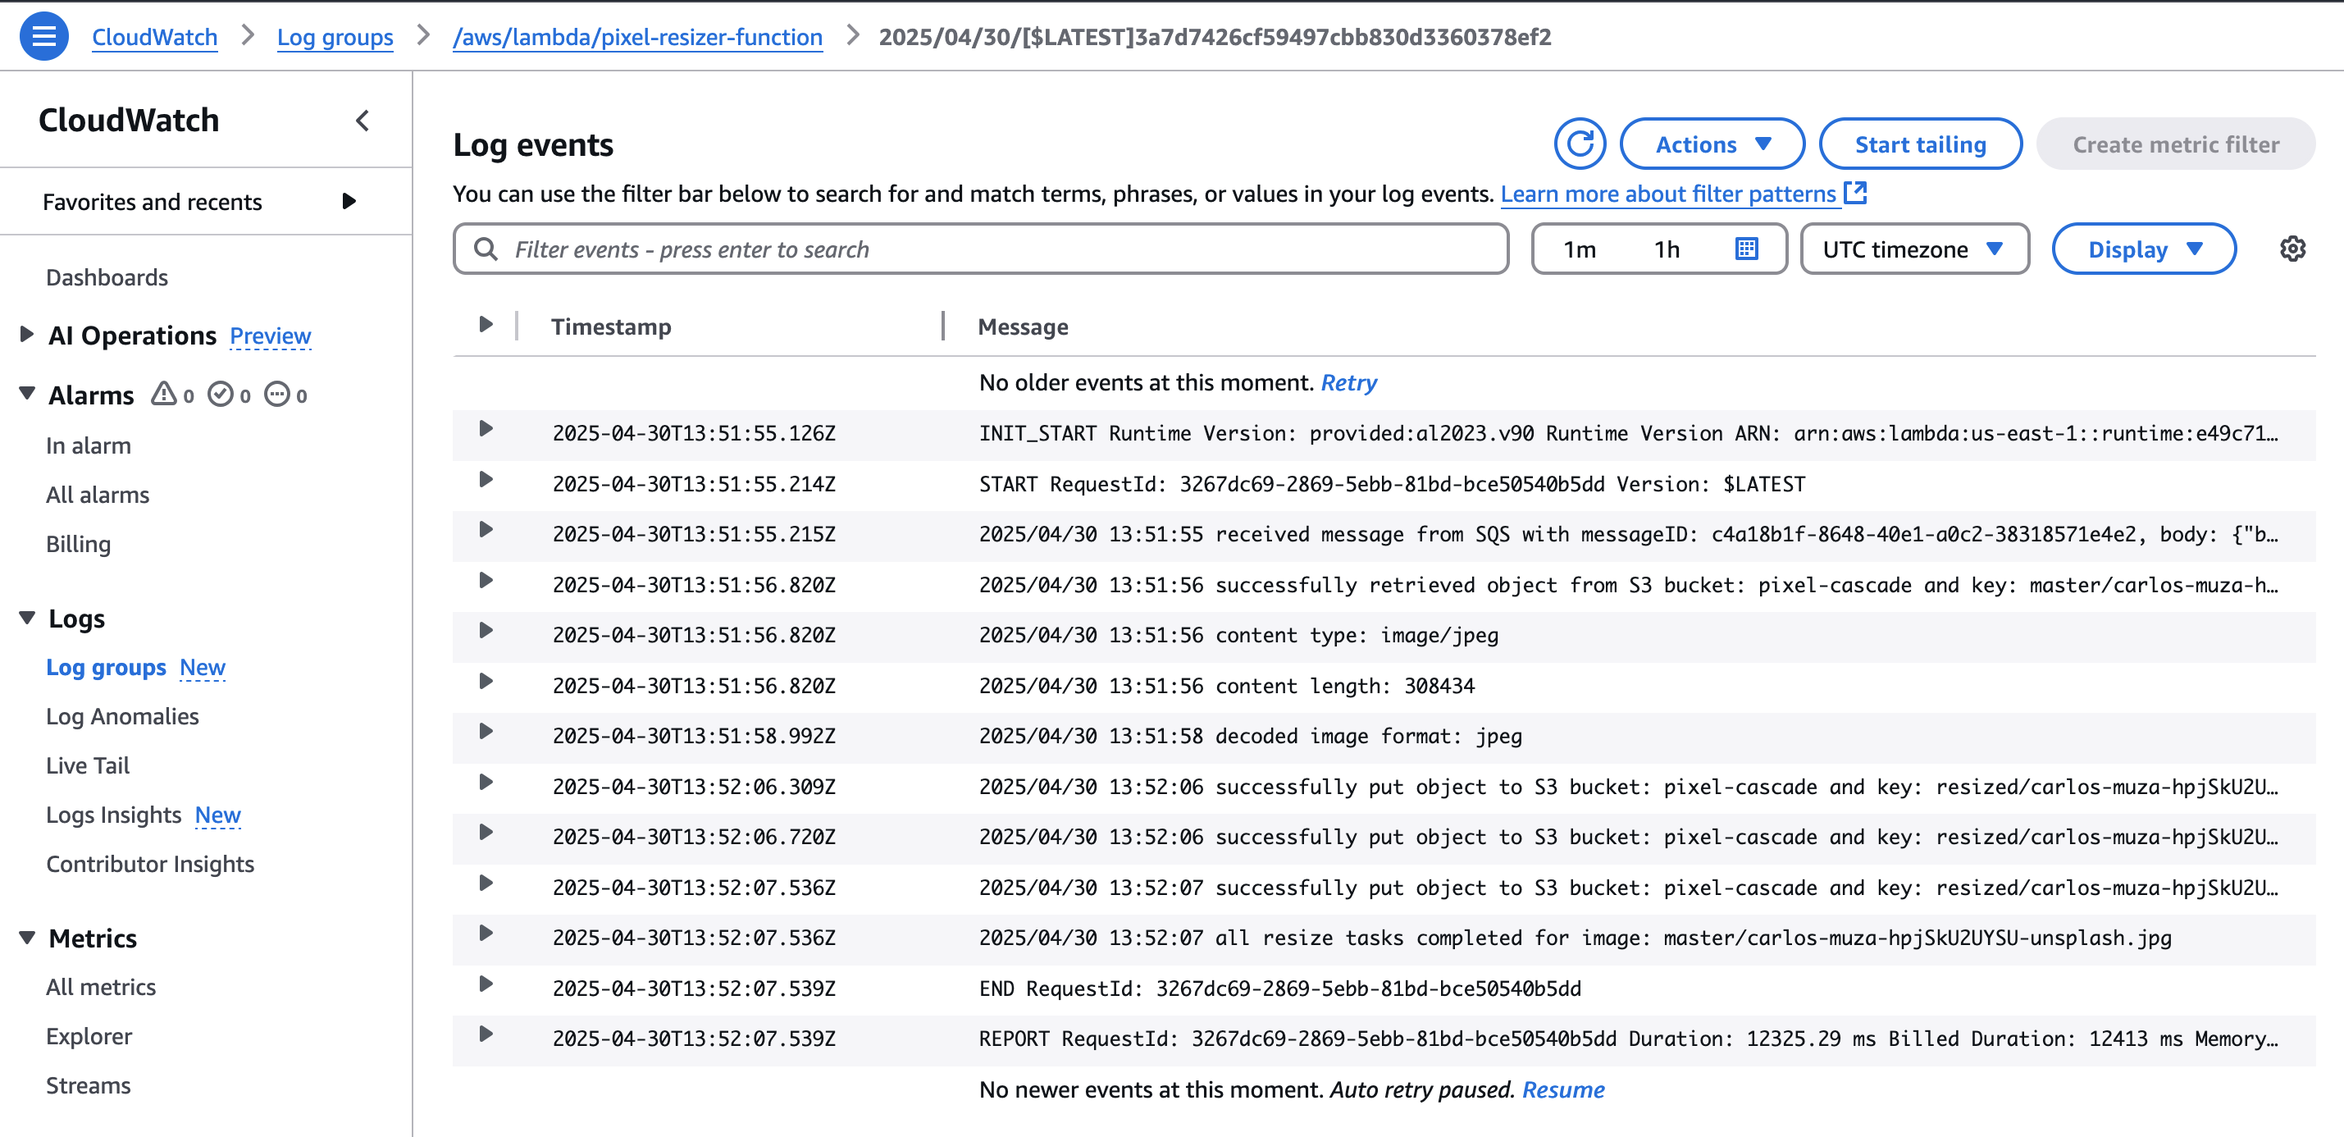The width and height of the screenshot is (2344, 1137).
Task: Click Create metric filter button
Action: 2175,144
